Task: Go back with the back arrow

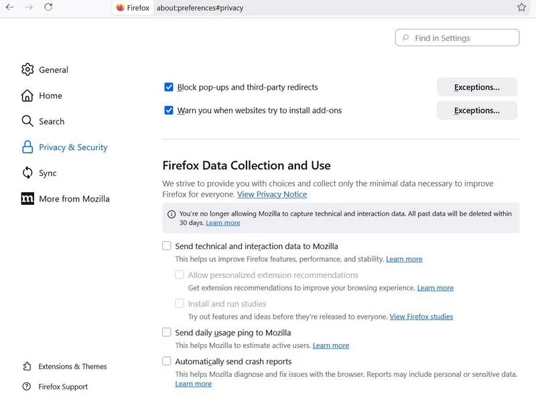Action: click(x=10, y=7)
